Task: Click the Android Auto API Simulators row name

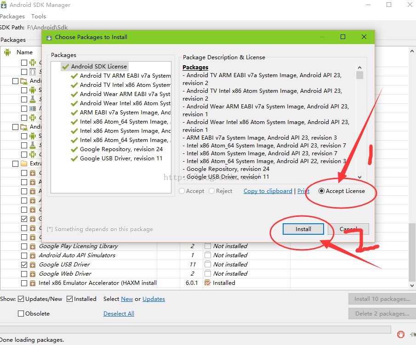Action: click(x=77, y=255)
